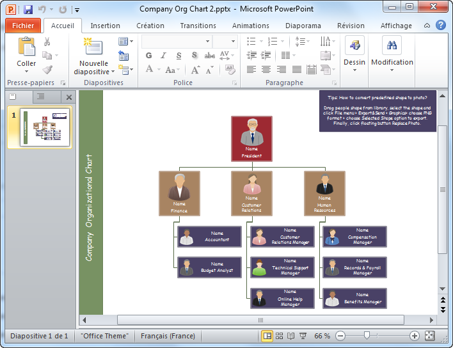Viewport: 453px width, 348px height.
Task: Click the Cut scissors icon
Action: (x=47, y=42)
